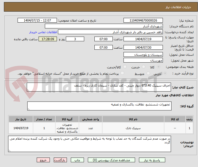
Task: Click the resize grip of شرح کلی نیاز box
Action: pos(28,90)
